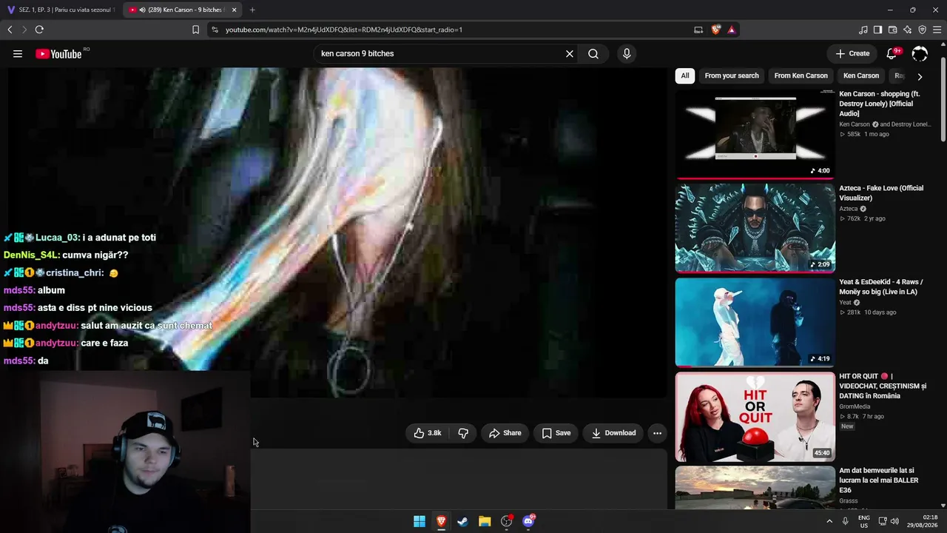947x533 pixels.
Task: Open the Azteca - Fake Love video title
Action: coord(881,193)
